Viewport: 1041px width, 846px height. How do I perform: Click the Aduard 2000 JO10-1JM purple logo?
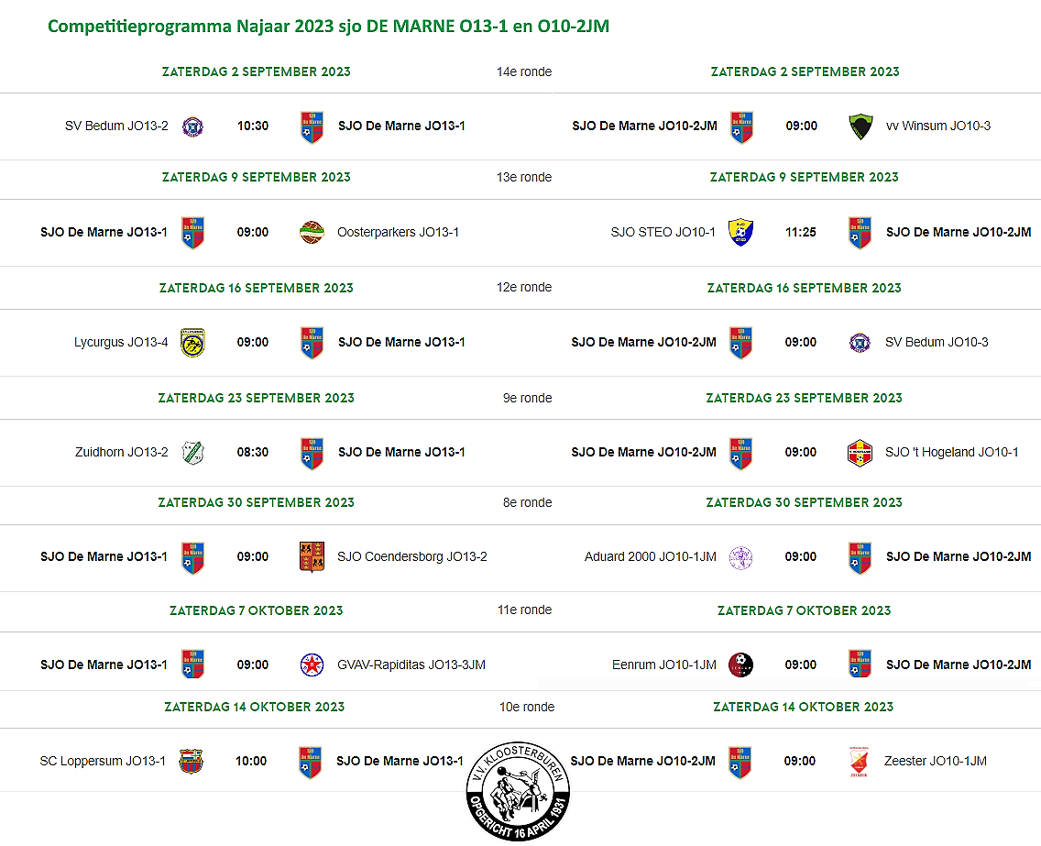(740, 558)
